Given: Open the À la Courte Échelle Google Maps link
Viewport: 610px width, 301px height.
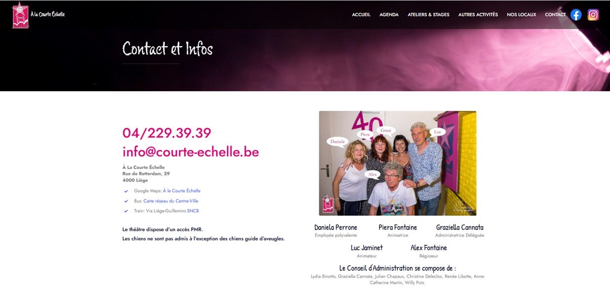Looking at the screenshot, I should [x=182, y=191].
